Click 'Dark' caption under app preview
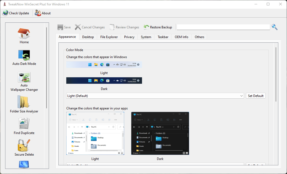This screenshot has width=287, height=174. (160, 159)
